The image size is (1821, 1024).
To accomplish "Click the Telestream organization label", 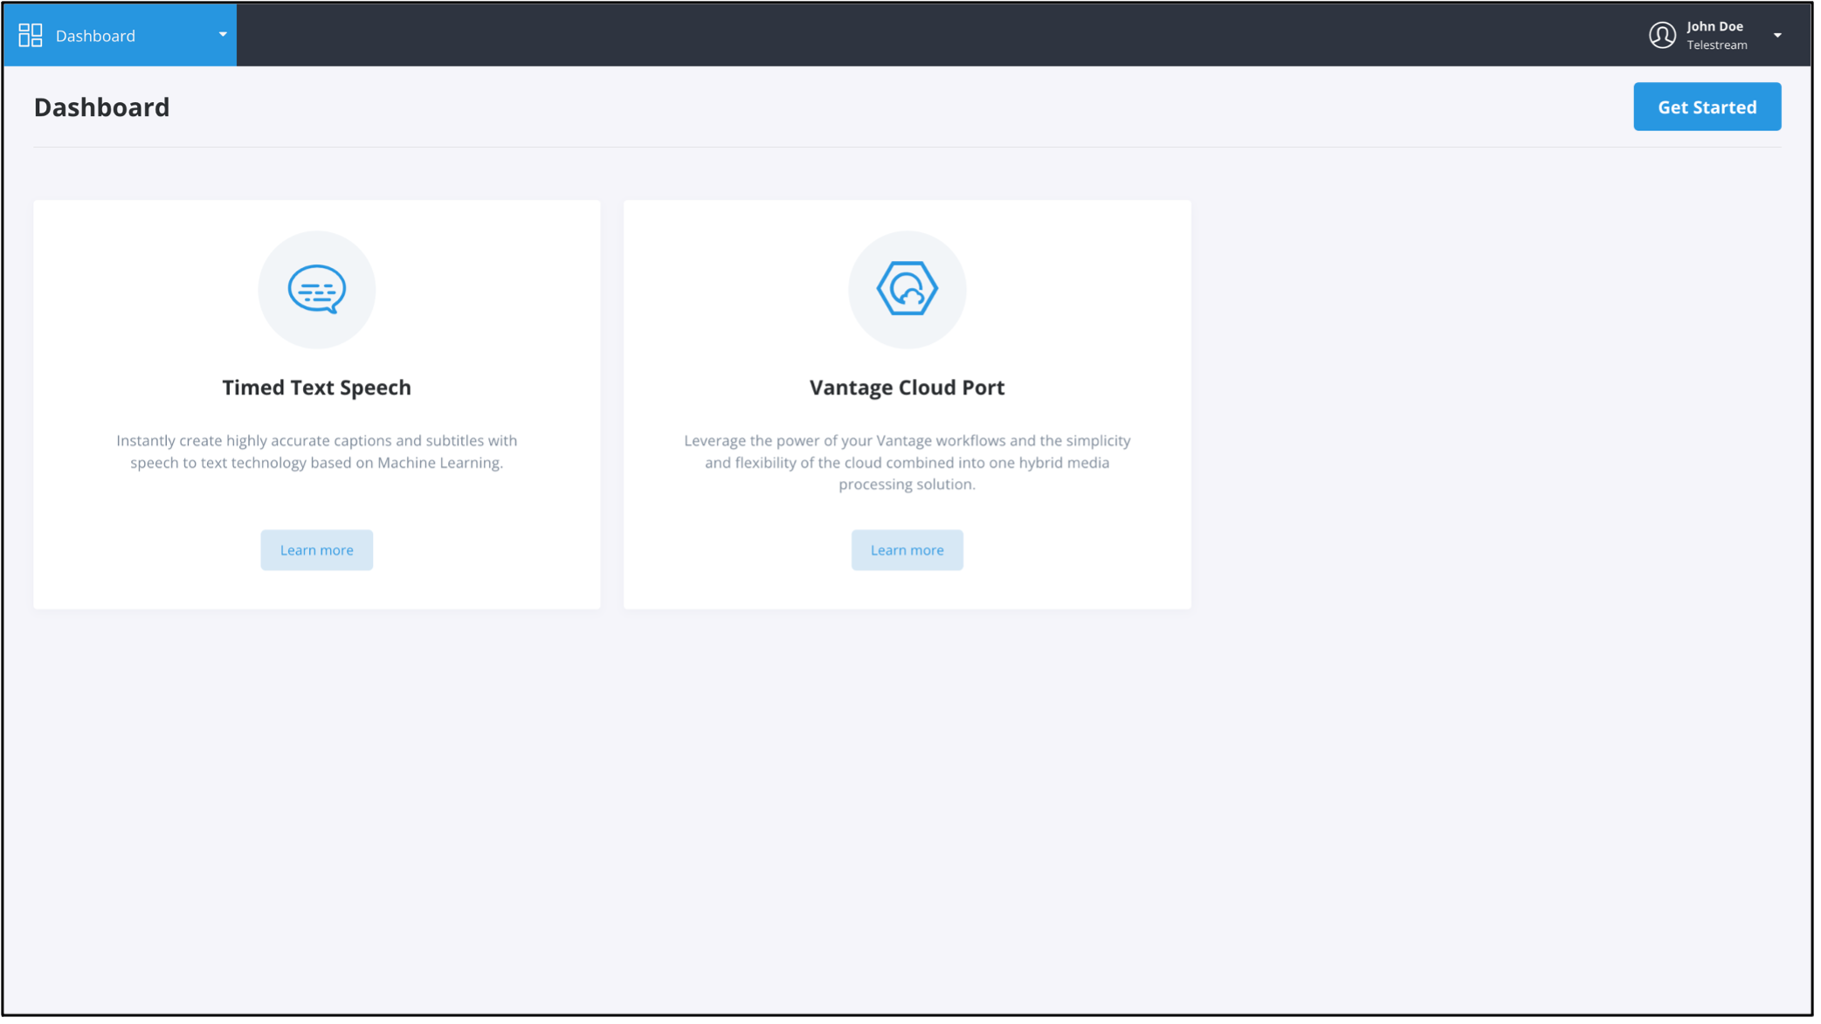I will (1716, 45).
